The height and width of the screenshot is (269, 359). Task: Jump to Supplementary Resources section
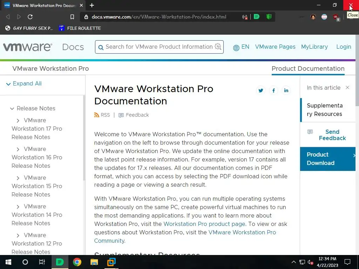click(x=324, y=110)
